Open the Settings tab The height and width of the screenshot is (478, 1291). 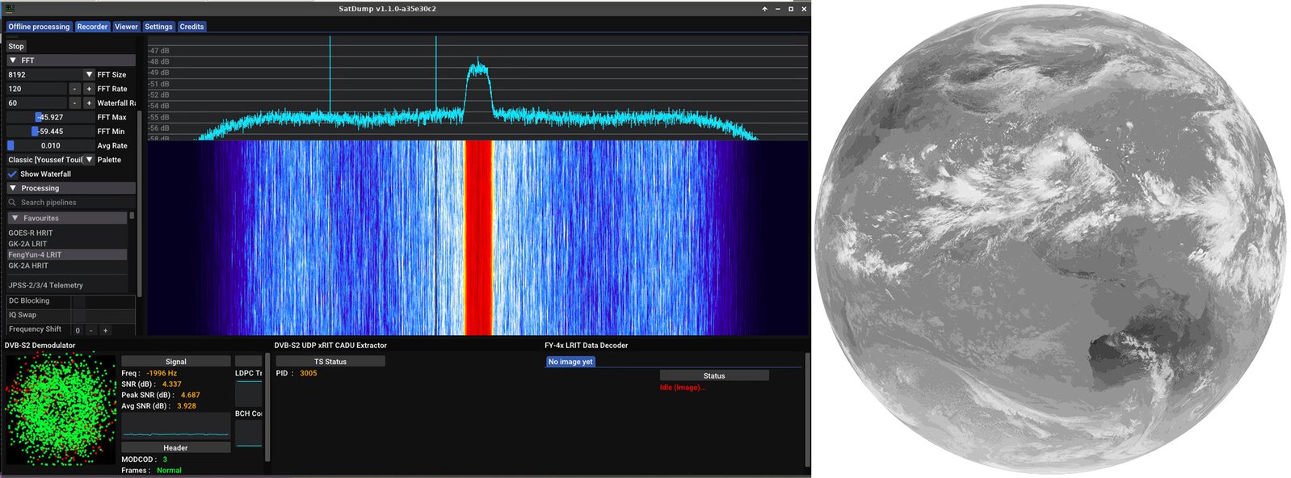(158, 27)
